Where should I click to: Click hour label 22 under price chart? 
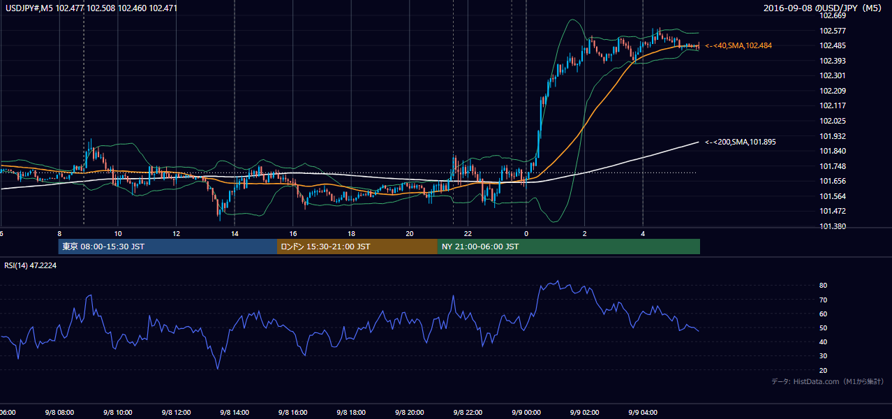tap(468, 234)
